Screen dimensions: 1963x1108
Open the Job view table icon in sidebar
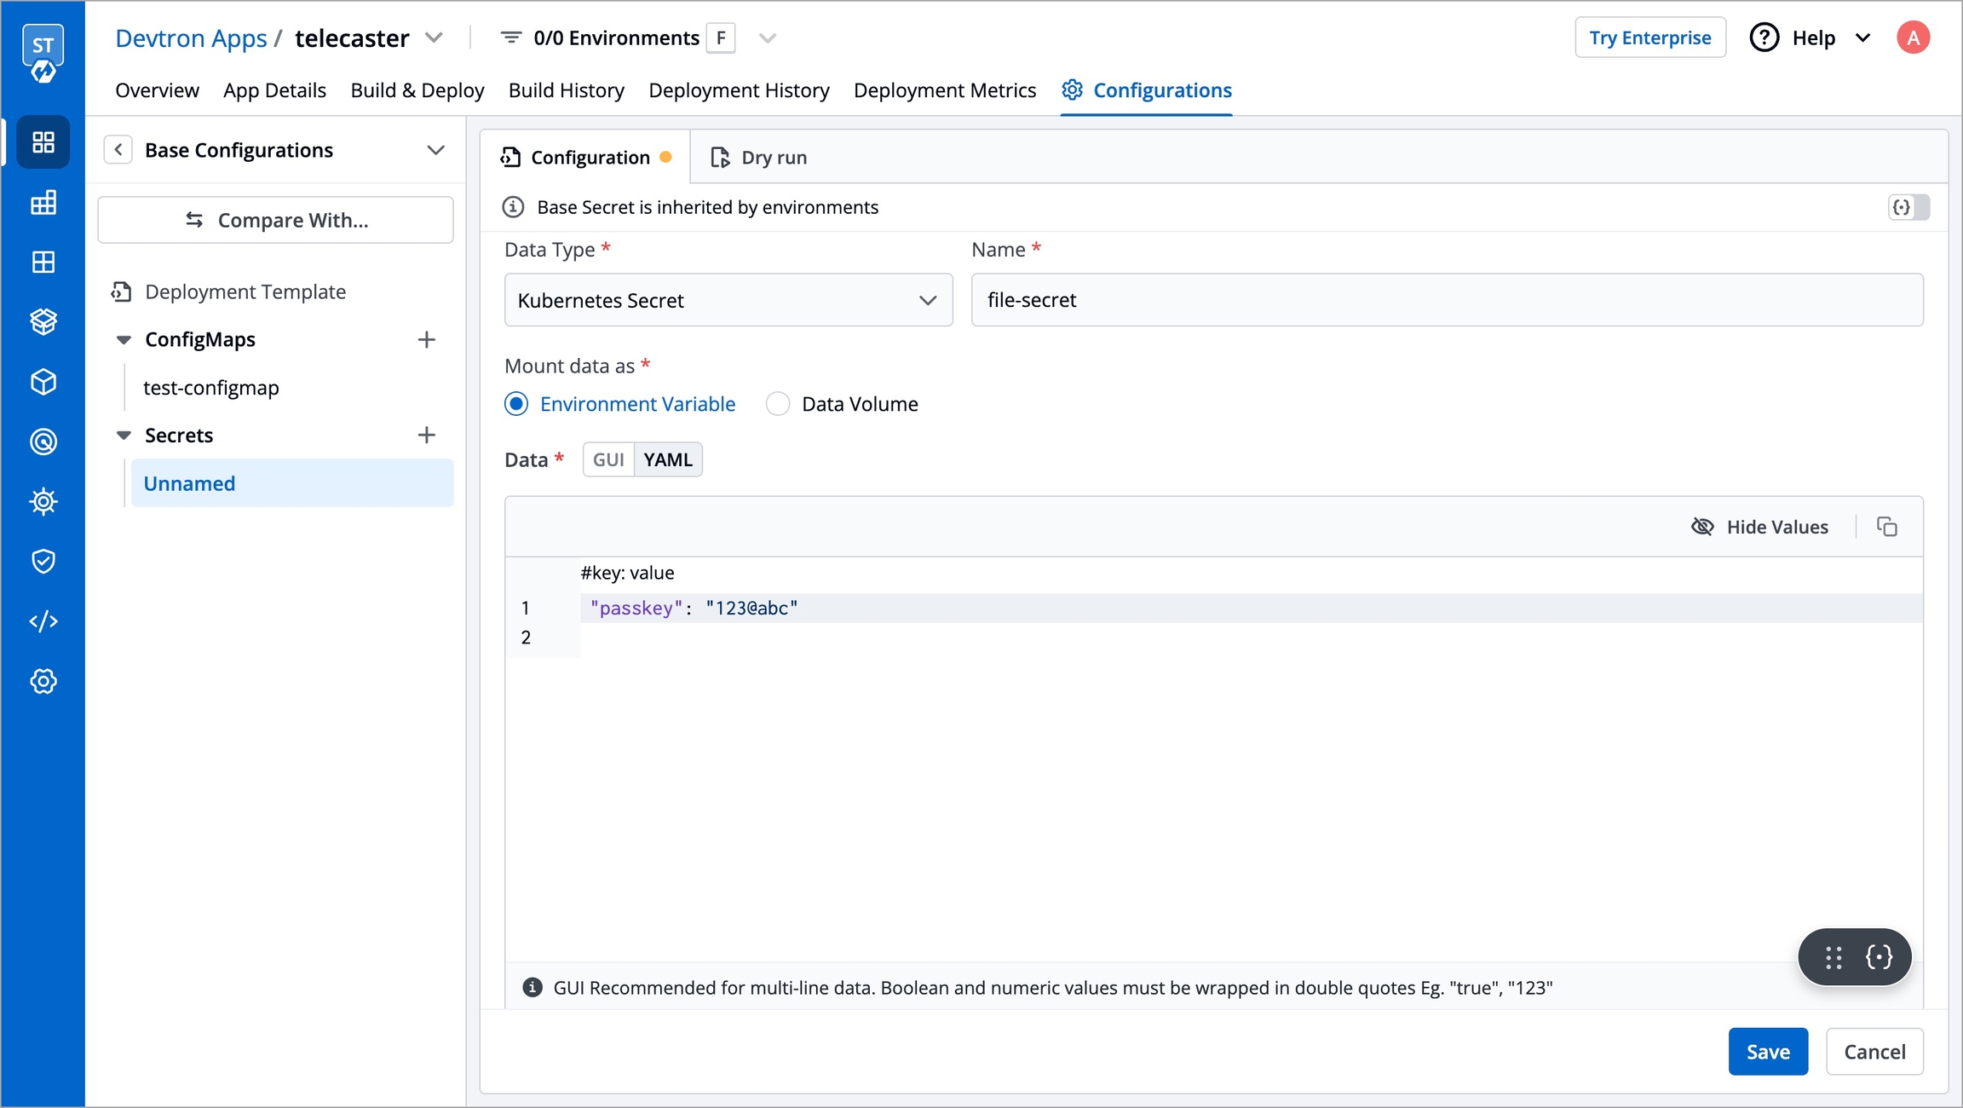click(43, 202)
